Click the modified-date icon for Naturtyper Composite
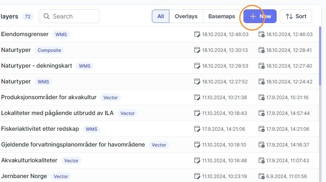Image resolution: width=326 pixels, height=182 pixels. click(197, 50)
